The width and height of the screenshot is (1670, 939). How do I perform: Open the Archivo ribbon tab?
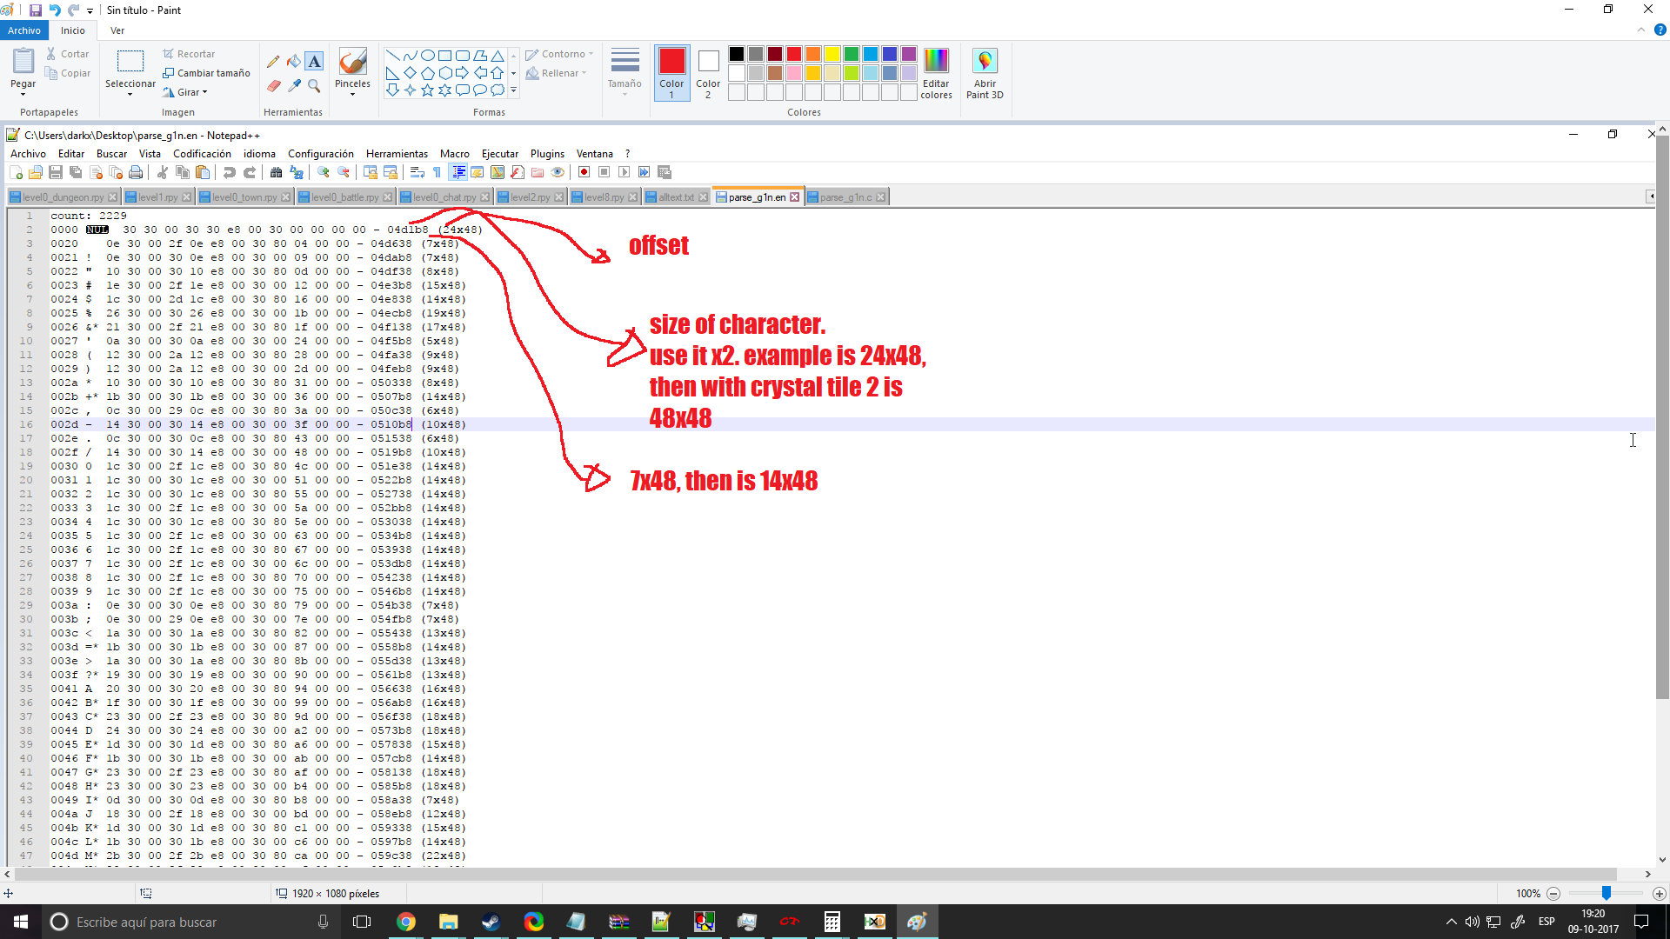(24, 30)
